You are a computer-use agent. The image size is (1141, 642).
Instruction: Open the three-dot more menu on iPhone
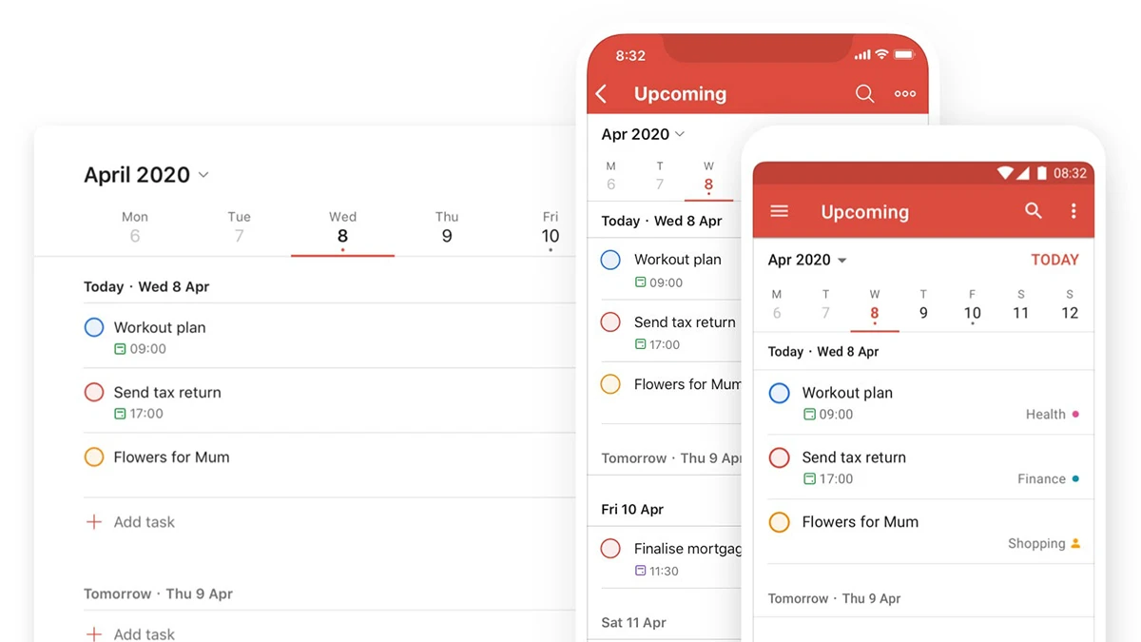905,93
